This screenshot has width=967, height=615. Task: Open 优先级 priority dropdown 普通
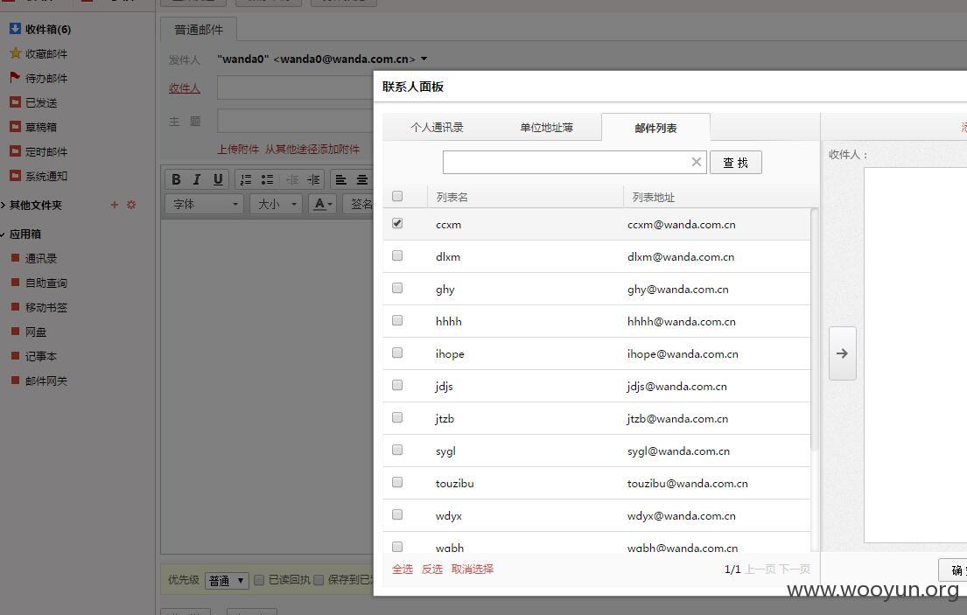(227, 581)
